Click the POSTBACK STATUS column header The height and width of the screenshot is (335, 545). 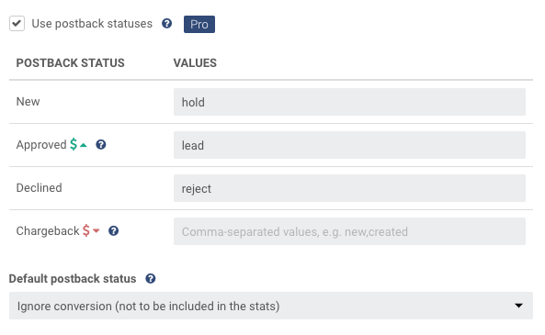coord(70,62)
